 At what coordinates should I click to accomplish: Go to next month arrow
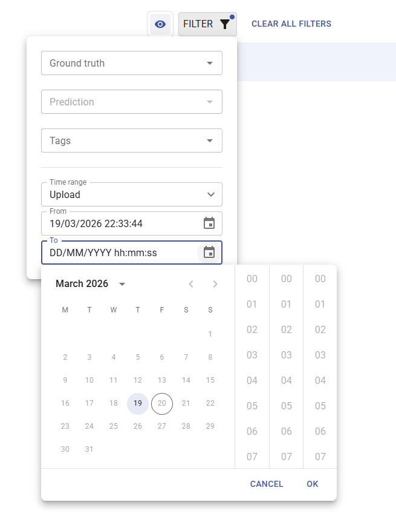pyautogui.click(x=215, y=284)
